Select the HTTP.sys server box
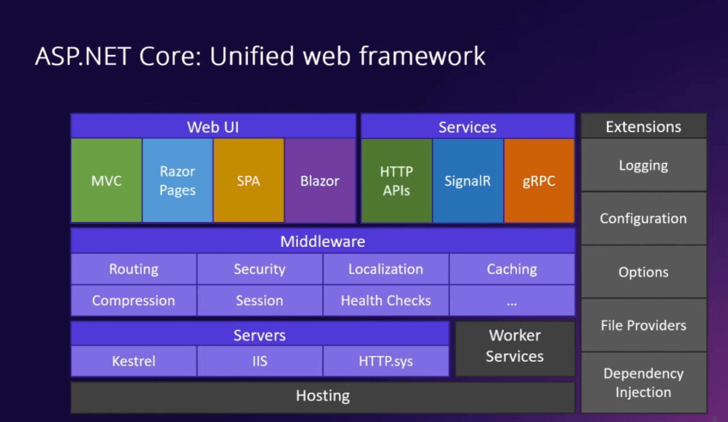The width and height of the screenshot is (728, 422). [385, 361]
